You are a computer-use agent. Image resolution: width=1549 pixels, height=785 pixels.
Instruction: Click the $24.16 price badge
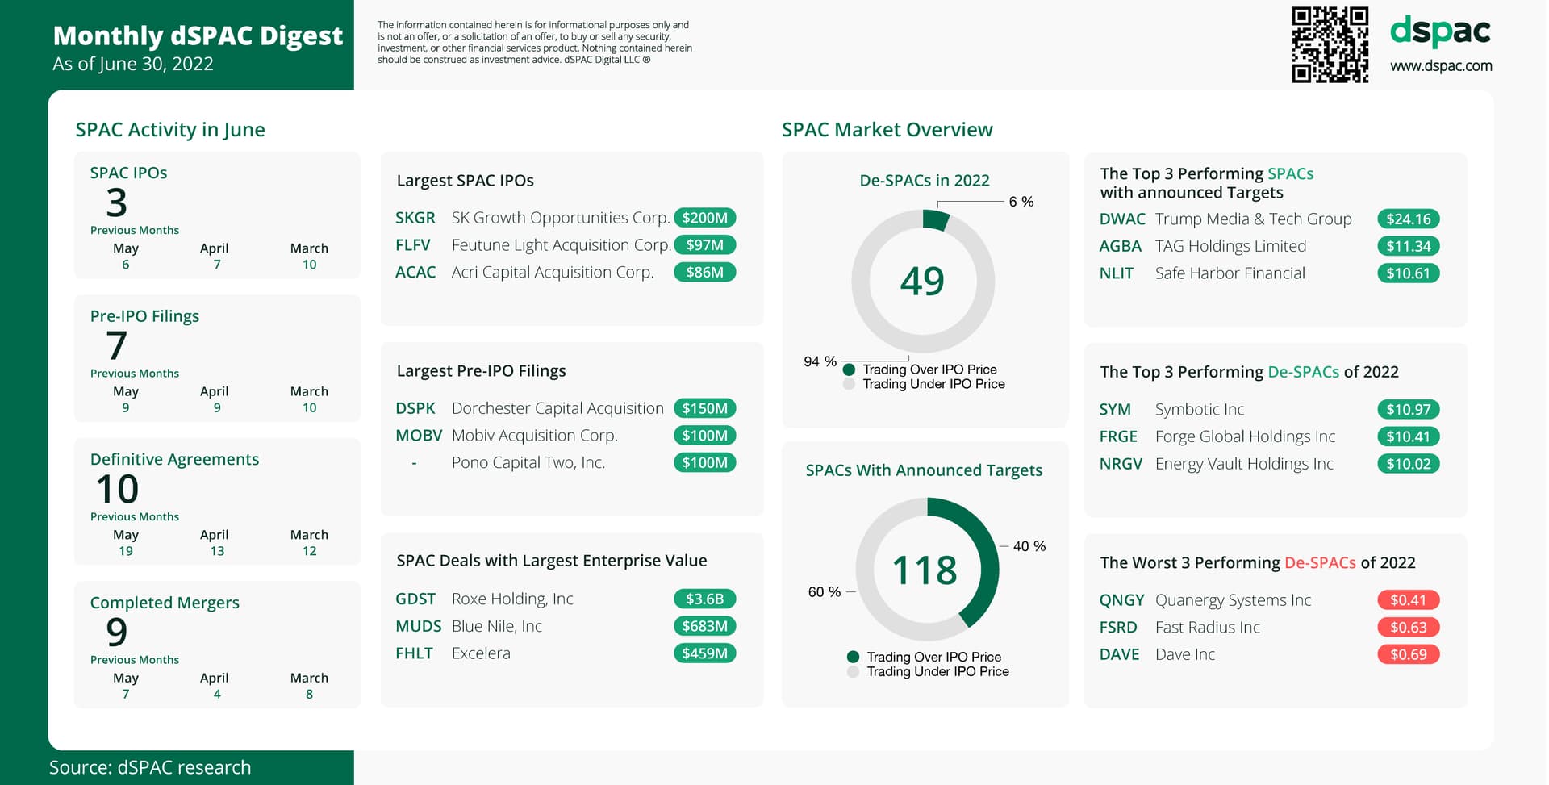pyautogui.click(x=1408, y=219)
